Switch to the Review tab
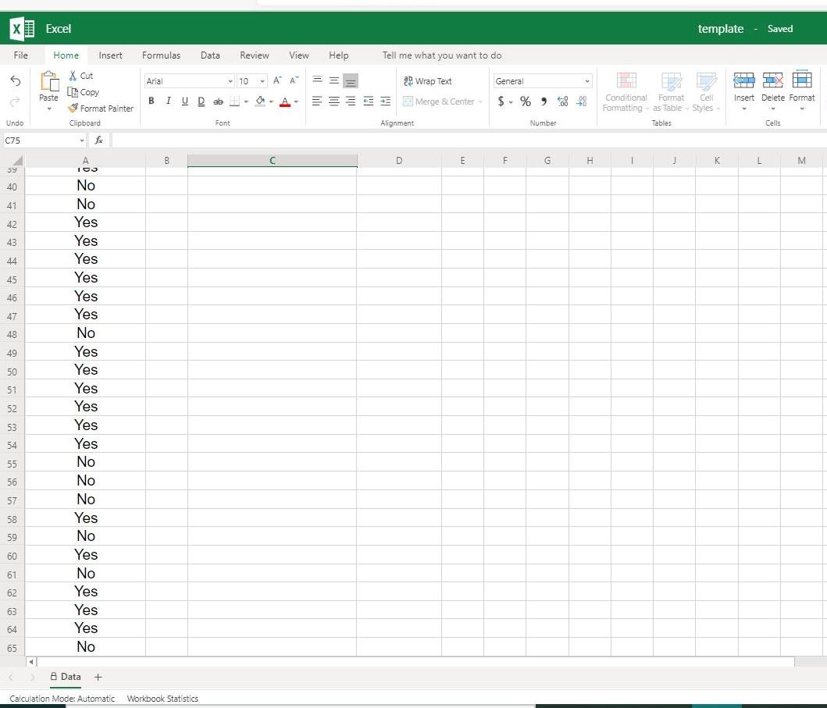The image size is (827, 708). [x=255, y=55]
